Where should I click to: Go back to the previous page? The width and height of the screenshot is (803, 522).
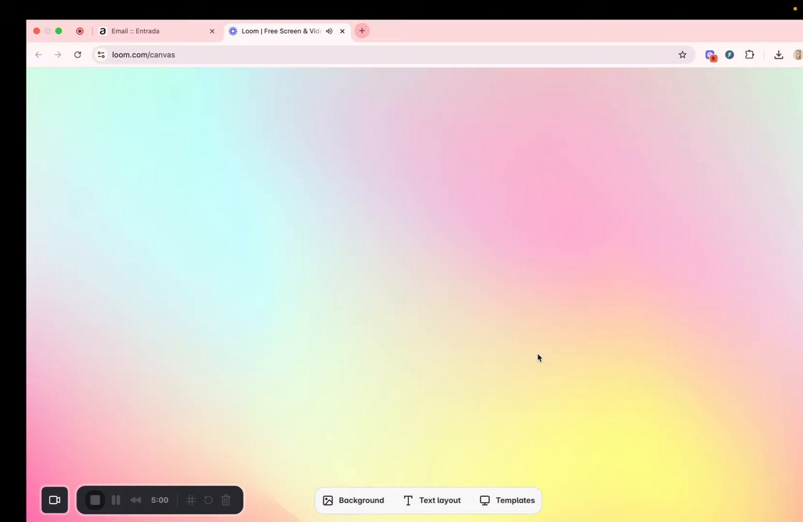tap(38, 55)
